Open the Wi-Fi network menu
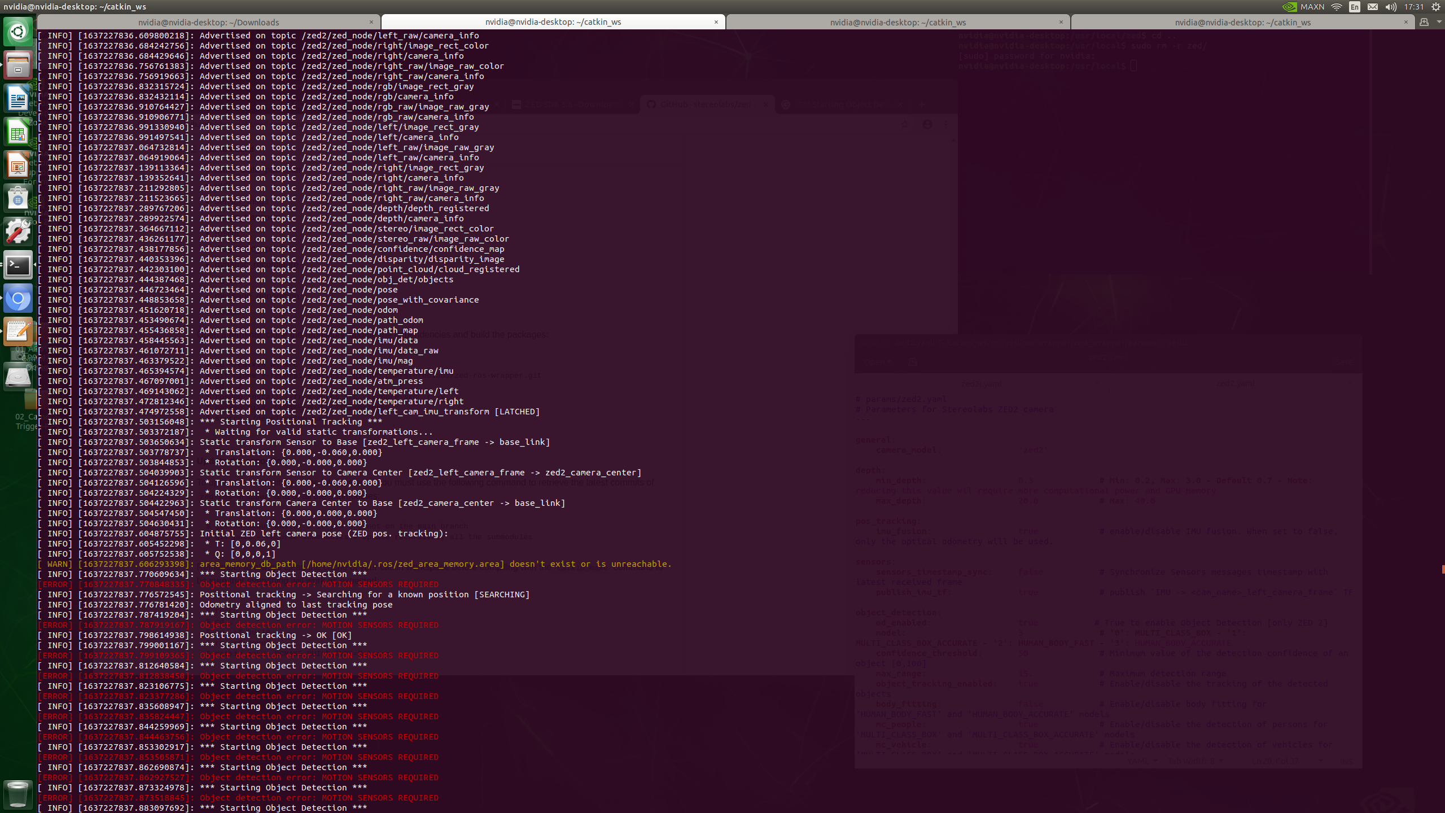This screenshot has width=1445, height=813. (x=1336, y=7)
